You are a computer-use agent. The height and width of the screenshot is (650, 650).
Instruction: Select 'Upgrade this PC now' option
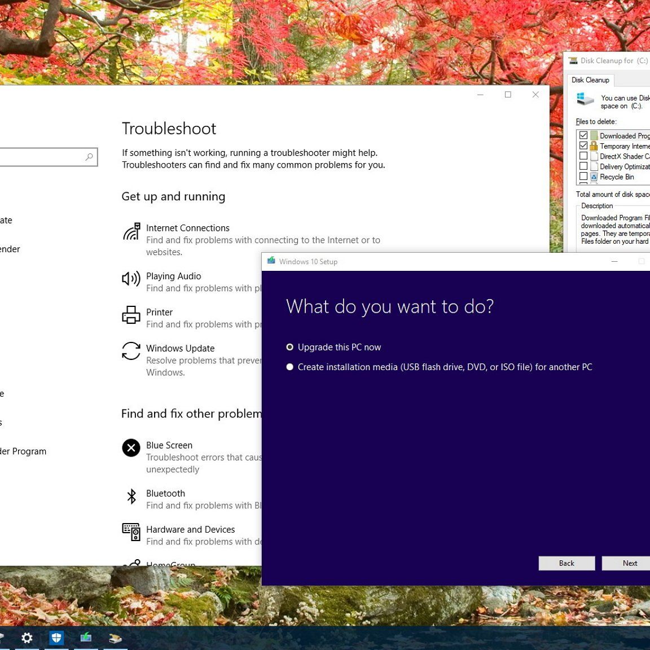click(333, 347)
